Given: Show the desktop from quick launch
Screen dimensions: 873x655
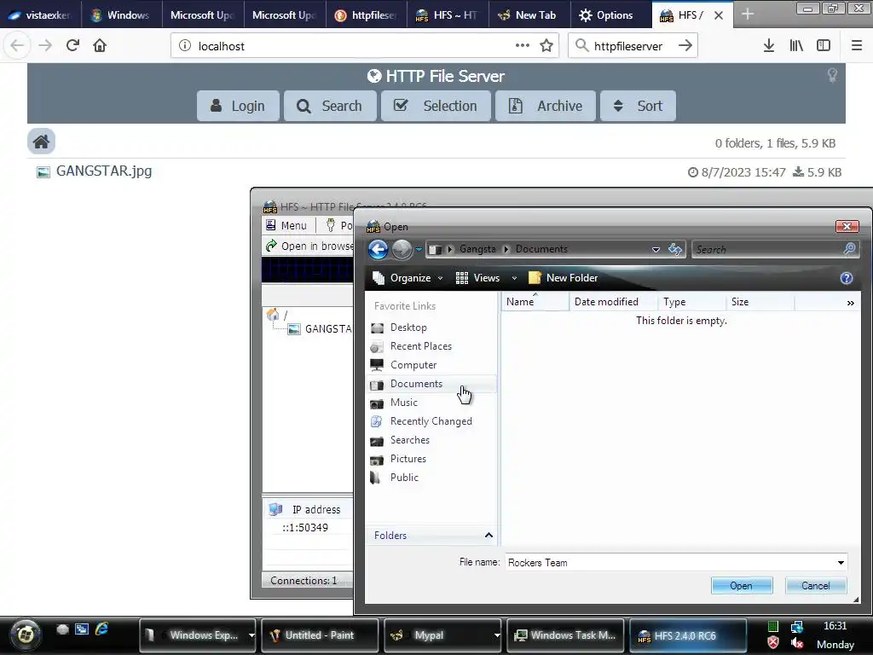Looking at the screenshot, I should 82,629.
